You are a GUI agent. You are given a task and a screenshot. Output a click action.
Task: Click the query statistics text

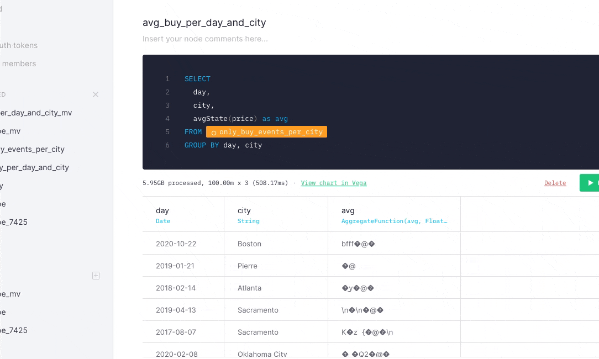216,183
